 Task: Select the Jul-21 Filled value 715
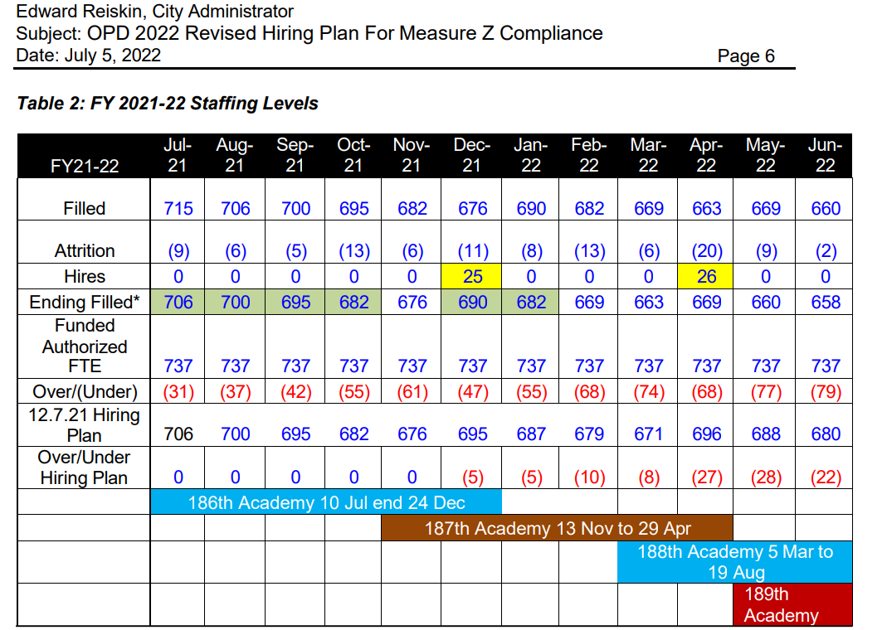(178, 209)
